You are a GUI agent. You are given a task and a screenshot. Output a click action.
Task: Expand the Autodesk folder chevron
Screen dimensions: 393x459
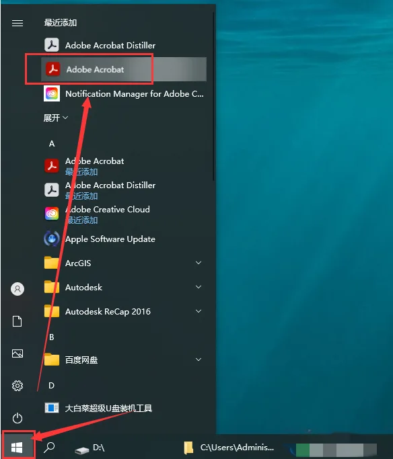(199, 287)
